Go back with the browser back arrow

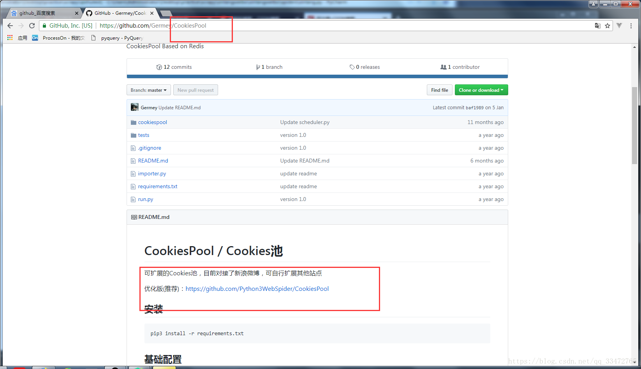tap(10, 26)
